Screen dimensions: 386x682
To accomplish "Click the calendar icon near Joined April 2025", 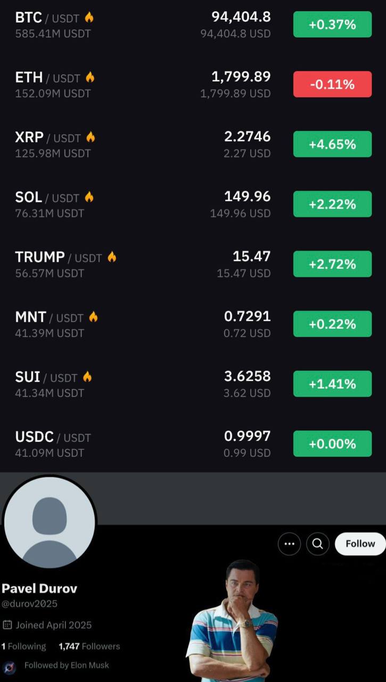I will [x=7, y=625].
